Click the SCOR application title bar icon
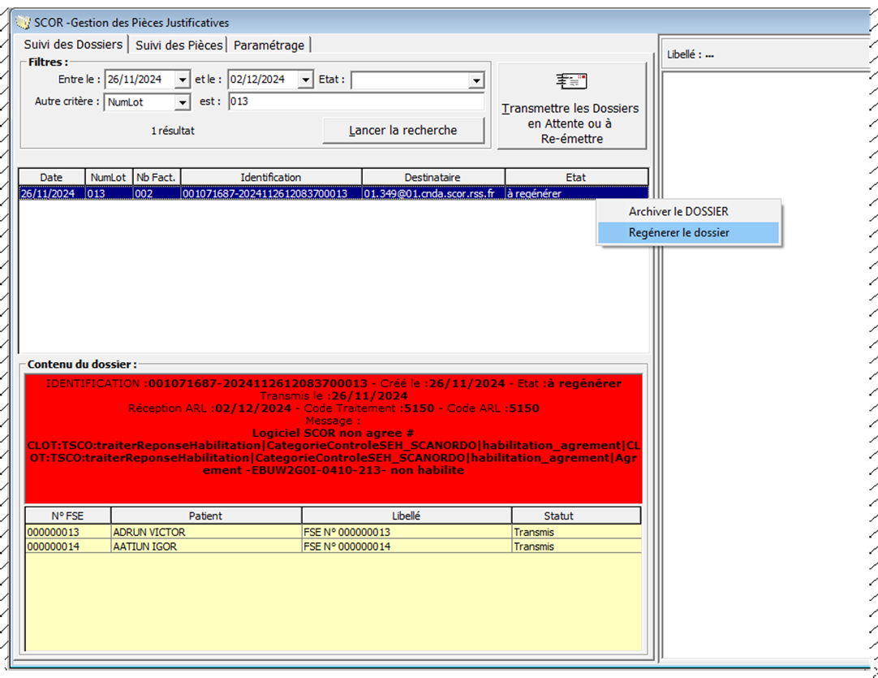 click(x=23, y=23)
